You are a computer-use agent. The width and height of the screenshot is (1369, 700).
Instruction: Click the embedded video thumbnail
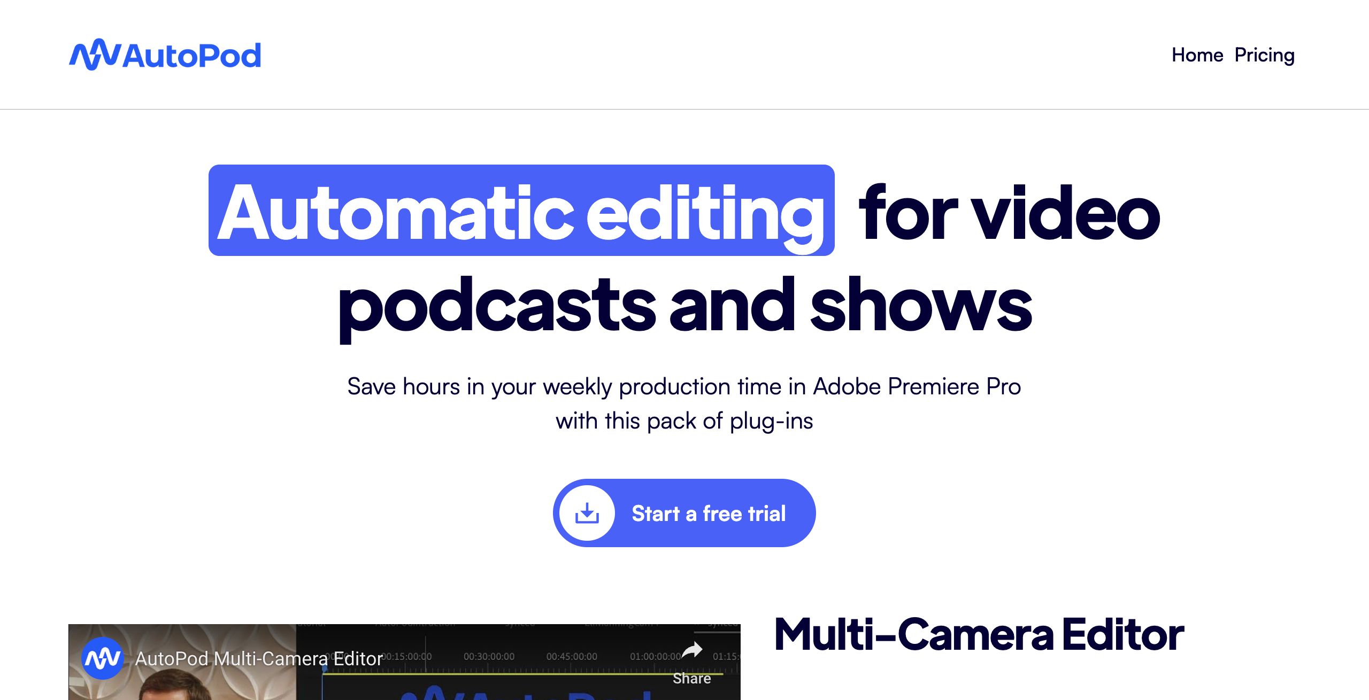click(x=404, y=662)
